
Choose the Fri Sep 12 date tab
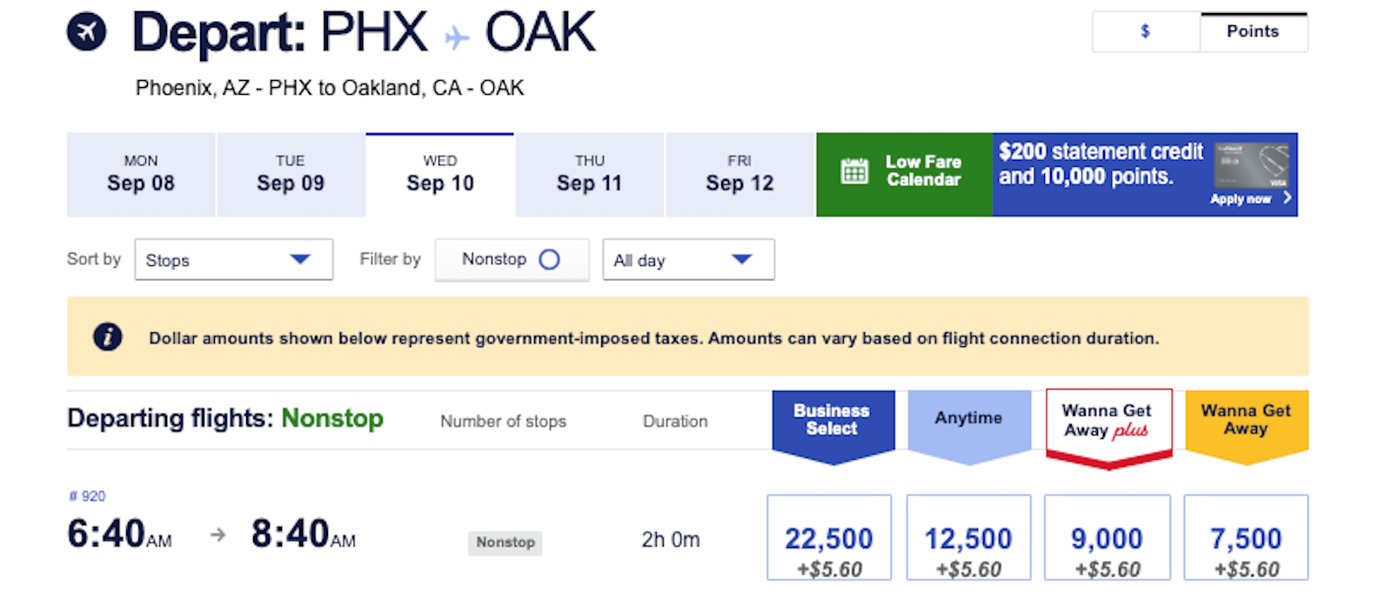tap(739, 174)
